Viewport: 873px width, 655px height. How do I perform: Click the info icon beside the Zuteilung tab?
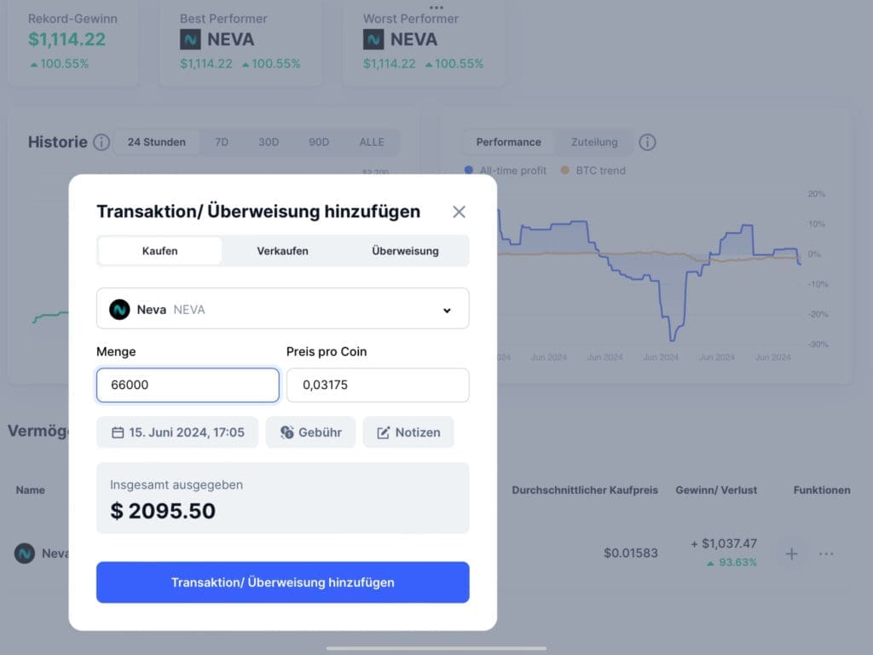click(647, 142)
